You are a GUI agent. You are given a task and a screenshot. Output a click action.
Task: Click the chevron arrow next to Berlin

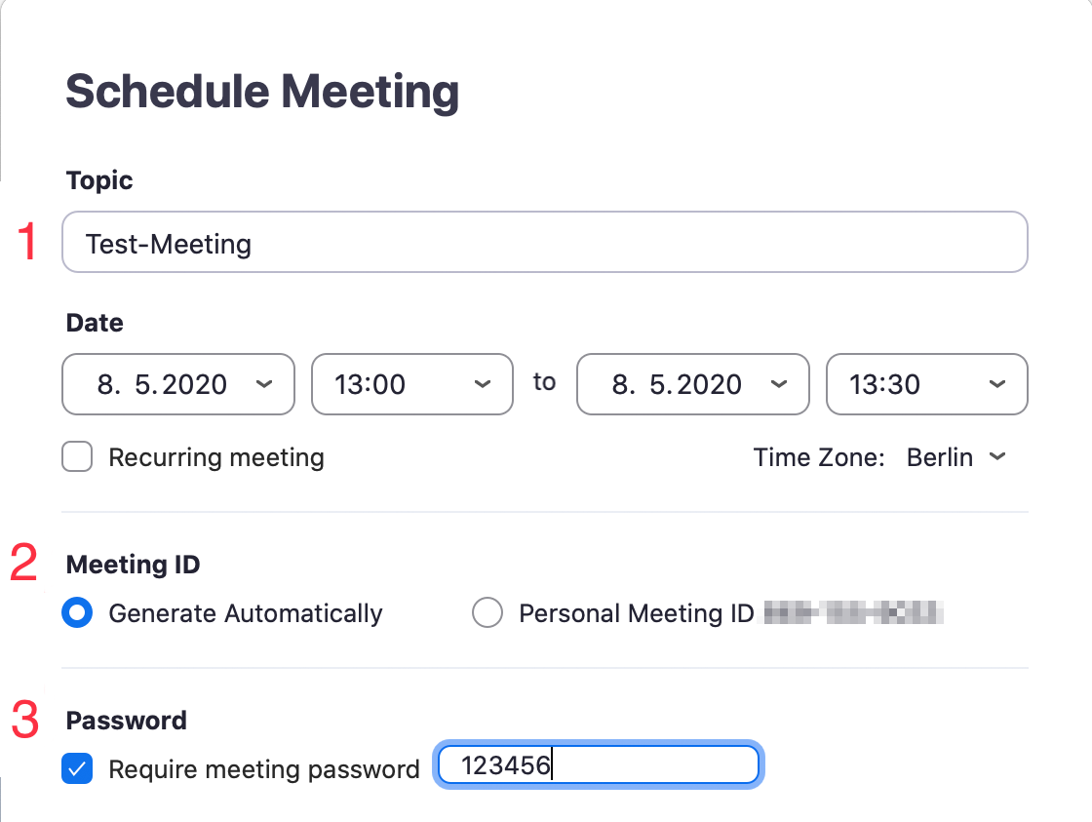(996, 456)
